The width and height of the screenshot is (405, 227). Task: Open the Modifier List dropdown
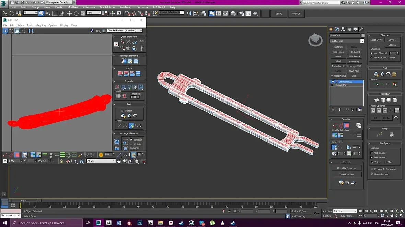tap(347, 41)
